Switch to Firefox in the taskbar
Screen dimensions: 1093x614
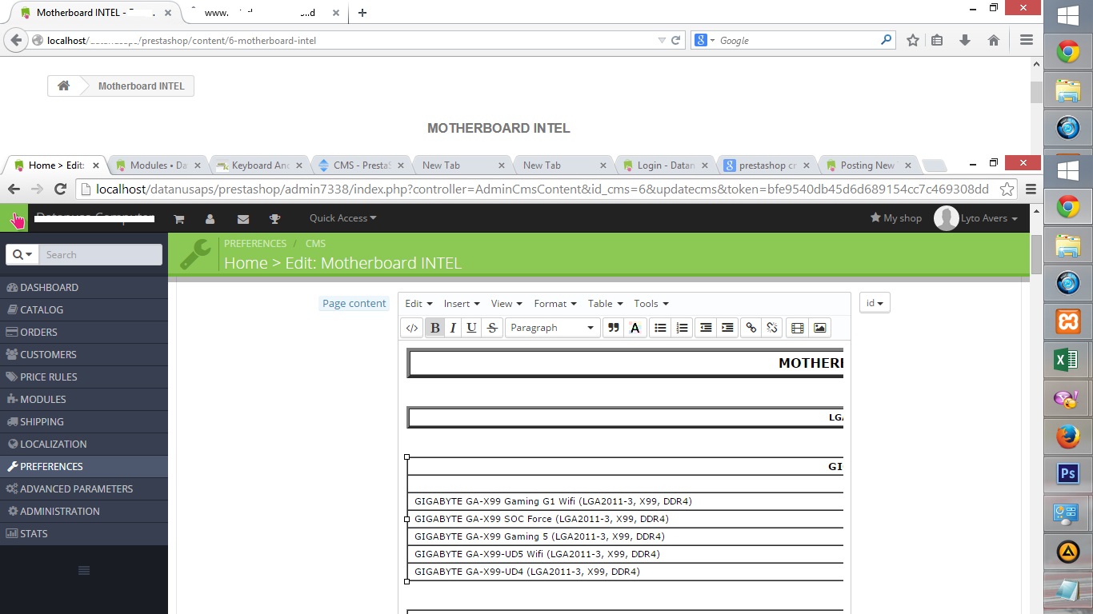1067,437
